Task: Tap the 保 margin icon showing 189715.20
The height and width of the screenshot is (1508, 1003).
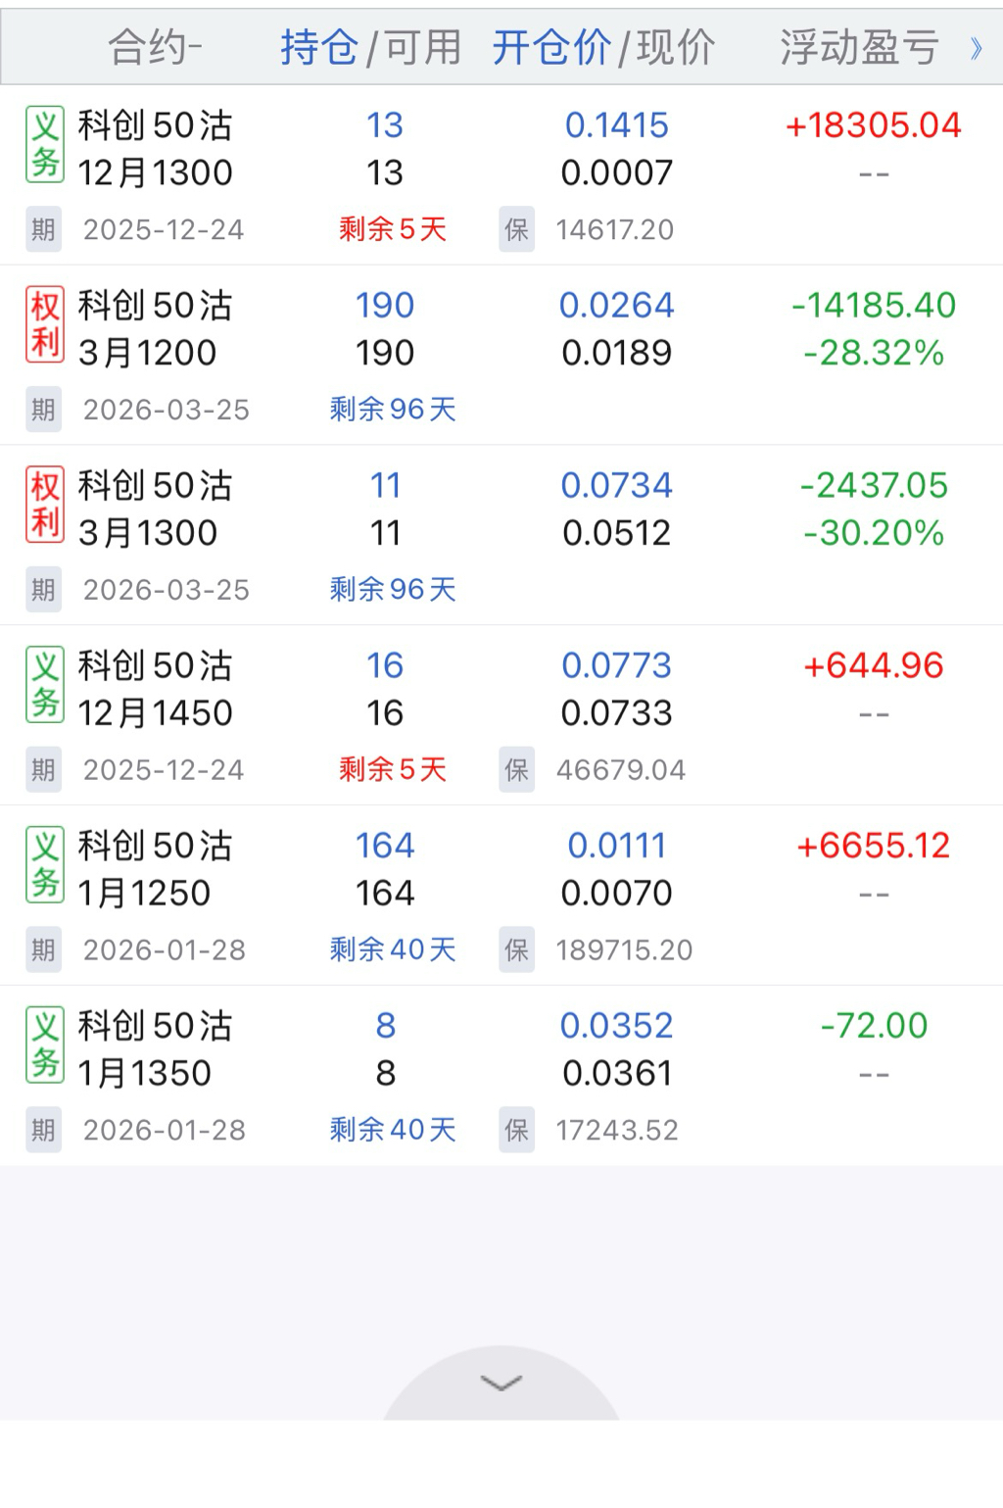Action: (516, 949)
